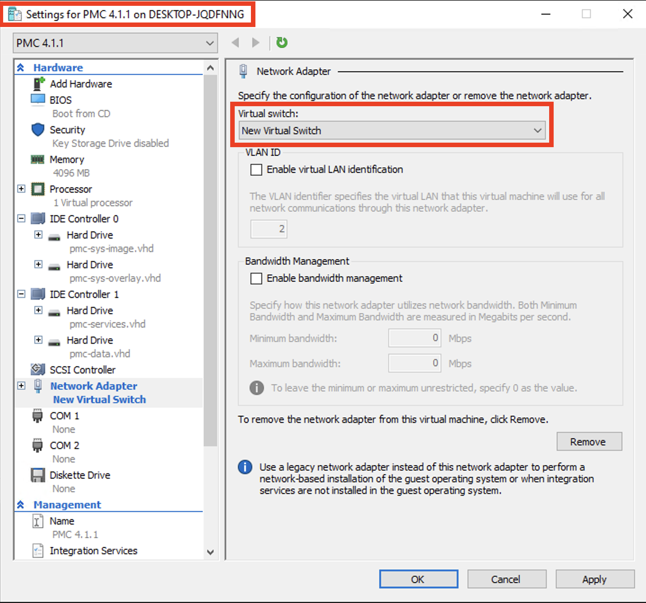Click the Processor icon

pos(38,189)
